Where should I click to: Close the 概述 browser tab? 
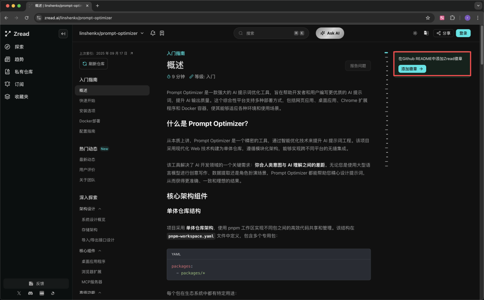tap(87, 5)
